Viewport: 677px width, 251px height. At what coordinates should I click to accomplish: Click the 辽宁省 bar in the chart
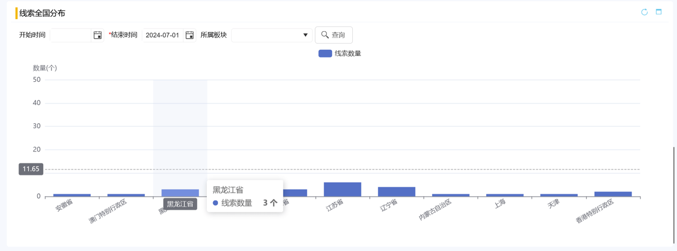397,192
